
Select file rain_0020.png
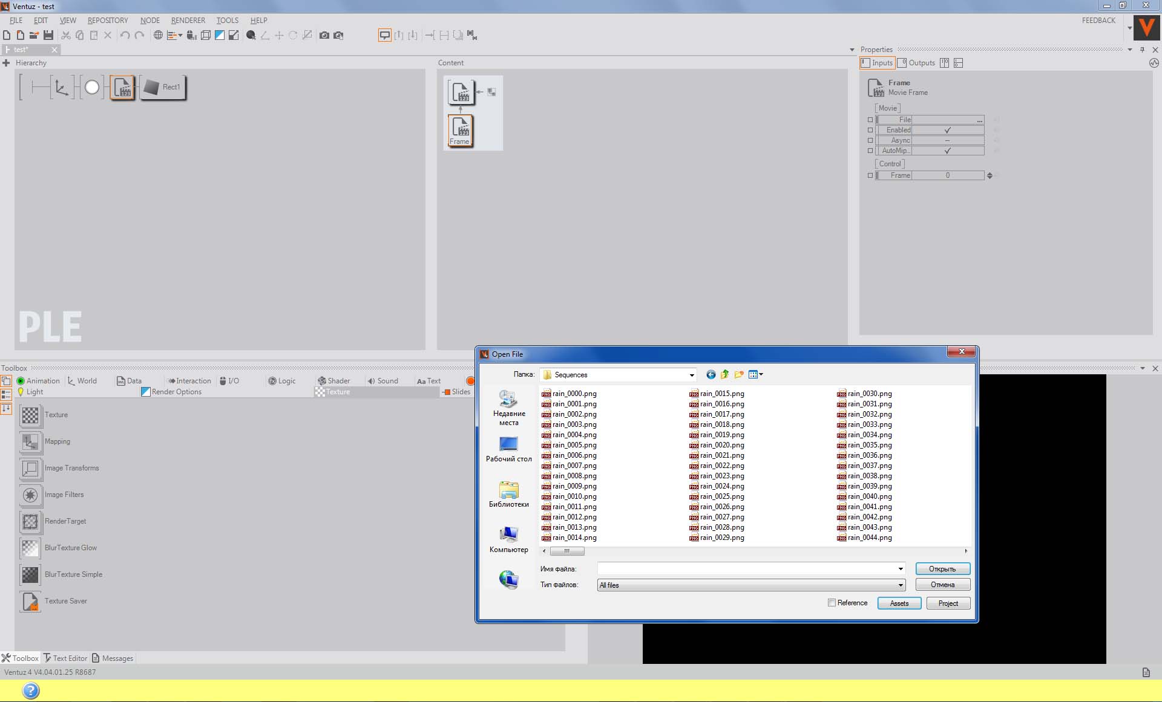click(721, 445)
